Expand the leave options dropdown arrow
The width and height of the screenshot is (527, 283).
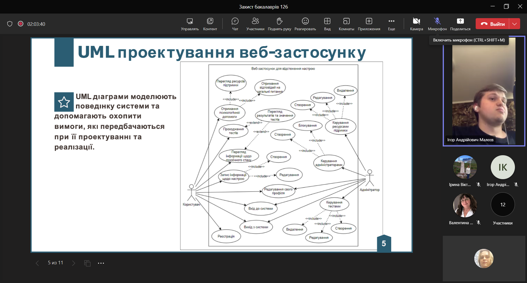(515, 24)
